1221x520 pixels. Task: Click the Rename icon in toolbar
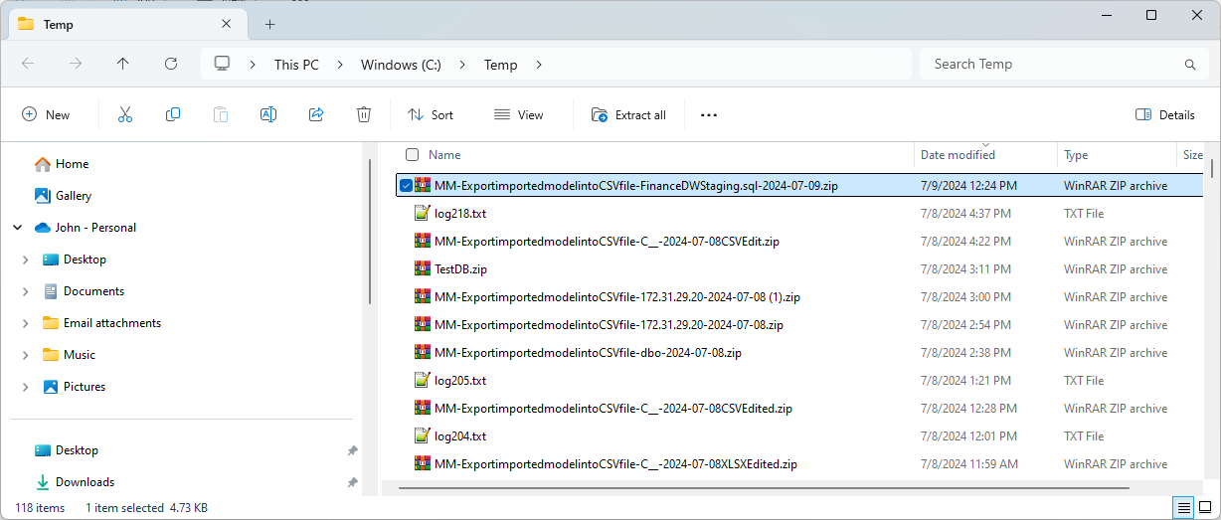(267, 115)
